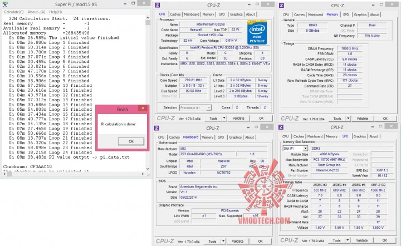Screen dimensions: 401x246
Task: Click the Intel Pentium G3258 name field
Action: (x=211, y=24)
